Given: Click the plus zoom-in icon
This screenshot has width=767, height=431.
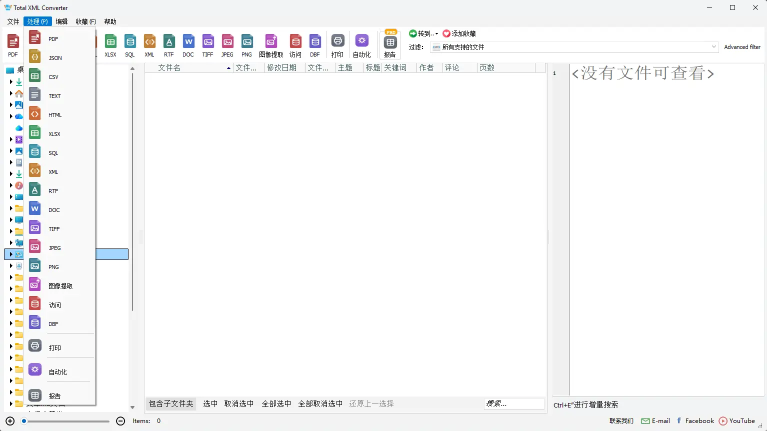Looking at the screenshot, I should pos(10,421).
